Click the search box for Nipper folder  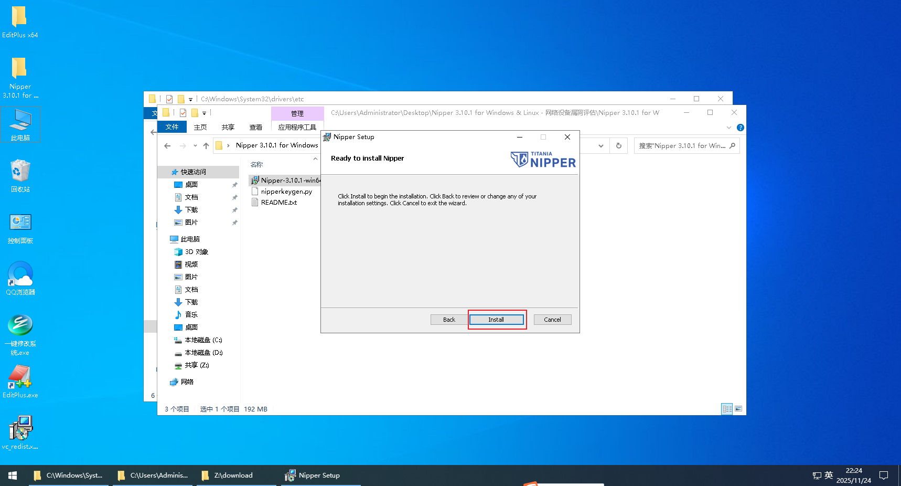coord(682,146)
